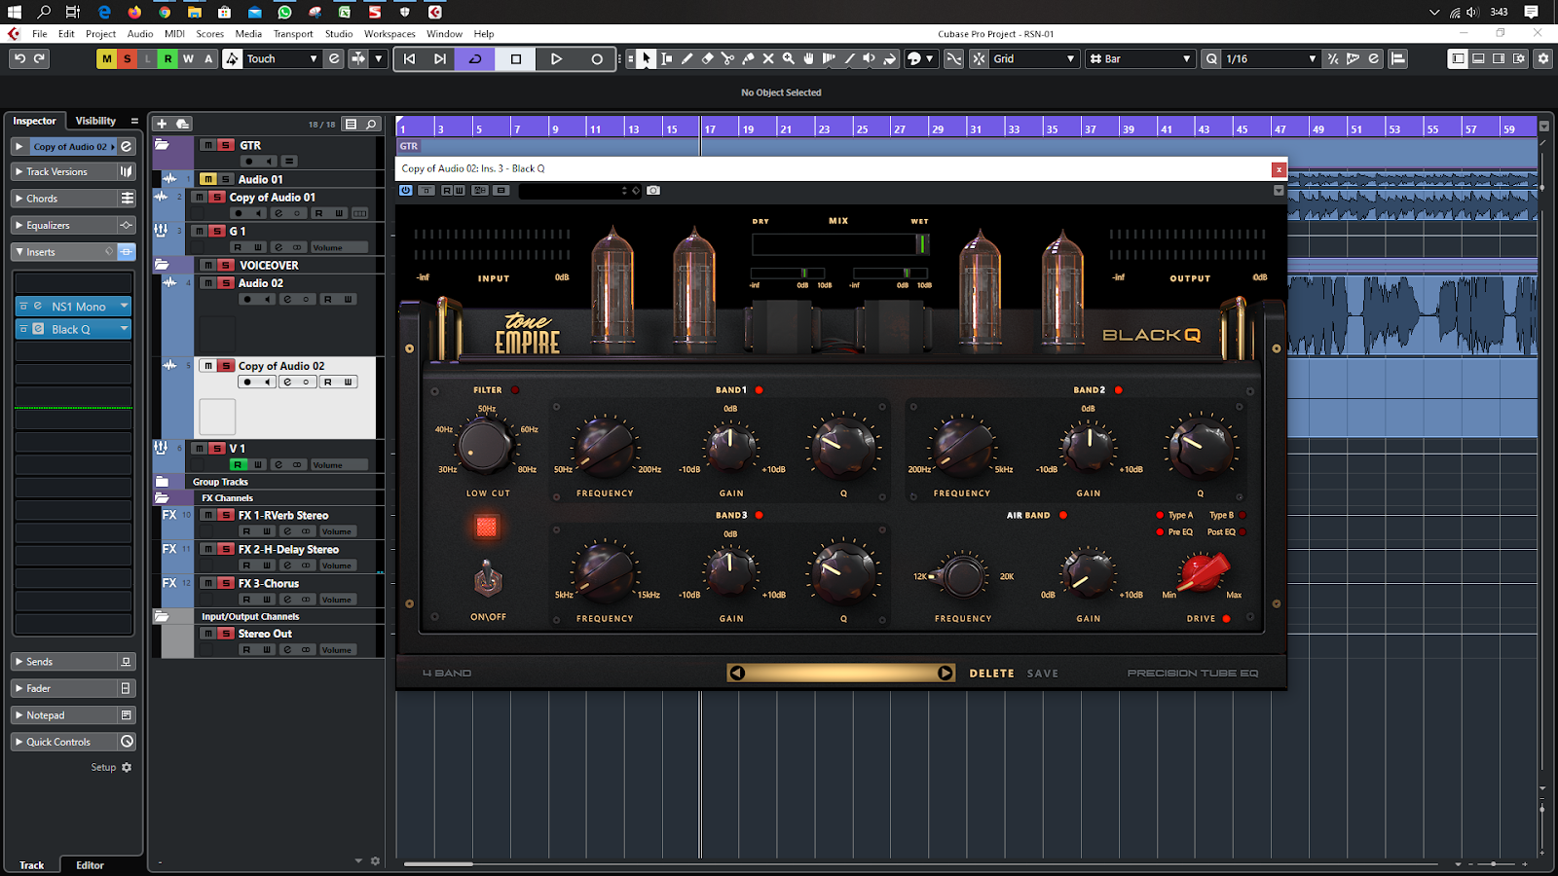The width and height of the screenshot is (1558, 876).
Task: Select the Stereo Out channel track
Action: pyautogui.click(x=265, y=634)
